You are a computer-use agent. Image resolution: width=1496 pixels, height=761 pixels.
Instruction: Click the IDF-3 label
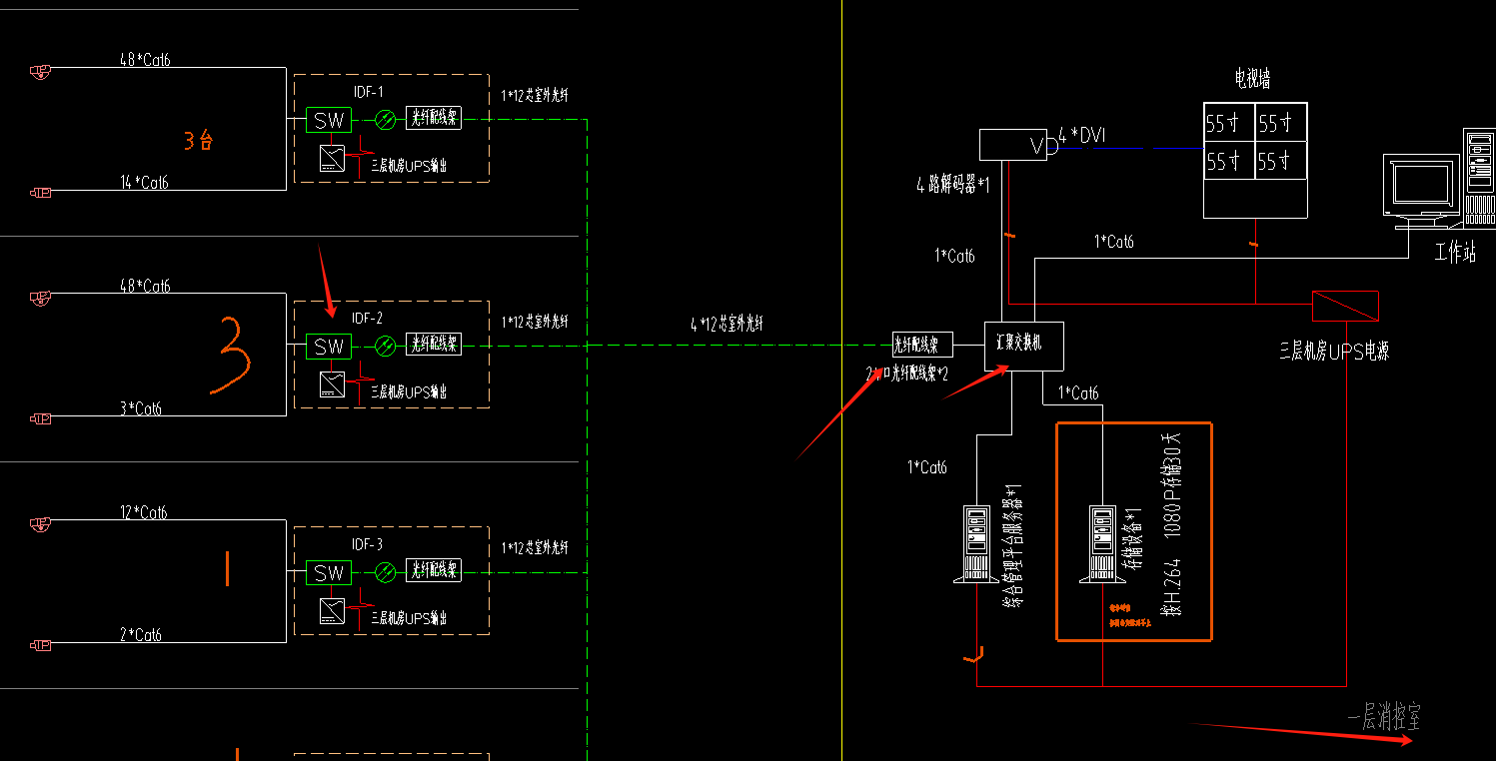point(368,545)
